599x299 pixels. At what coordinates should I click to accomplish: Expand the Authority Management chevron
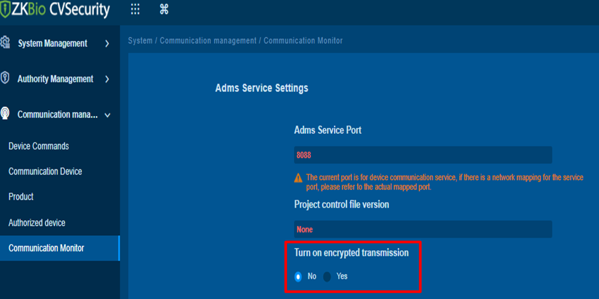point(107,79)
